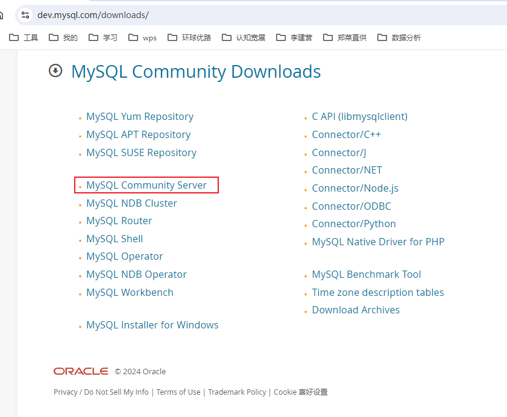
Task: Open C API (libmysqlclient) link
Action: pyautogui.click(x=359, y=116)
